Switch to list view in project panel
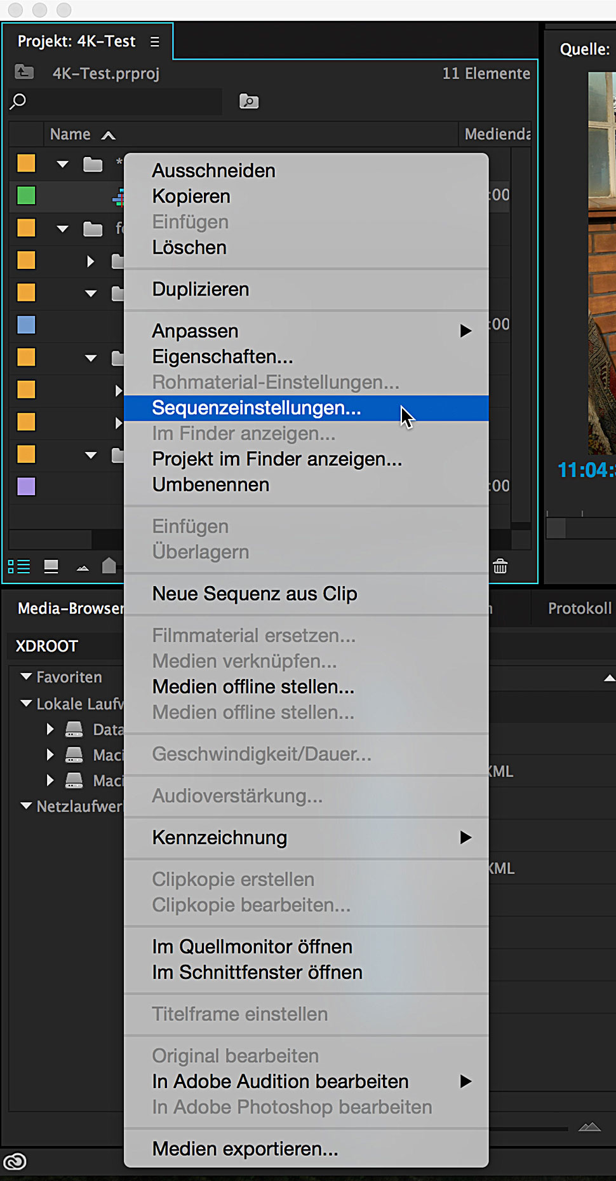 click(x=18, y=566)
